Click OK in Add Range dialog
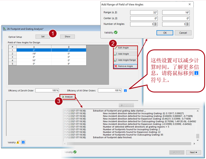 tap(165, 33)
